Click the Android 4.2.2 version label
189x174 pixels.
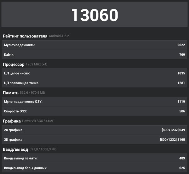(59, 36)
